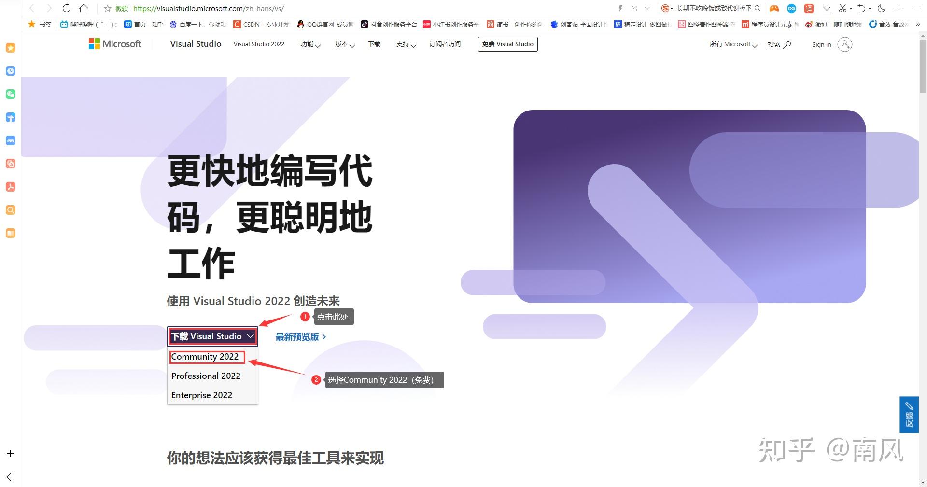Viewport: 927px width, 487px height.
Task: Add a sidebar app with plus icon
Action: 11,454
